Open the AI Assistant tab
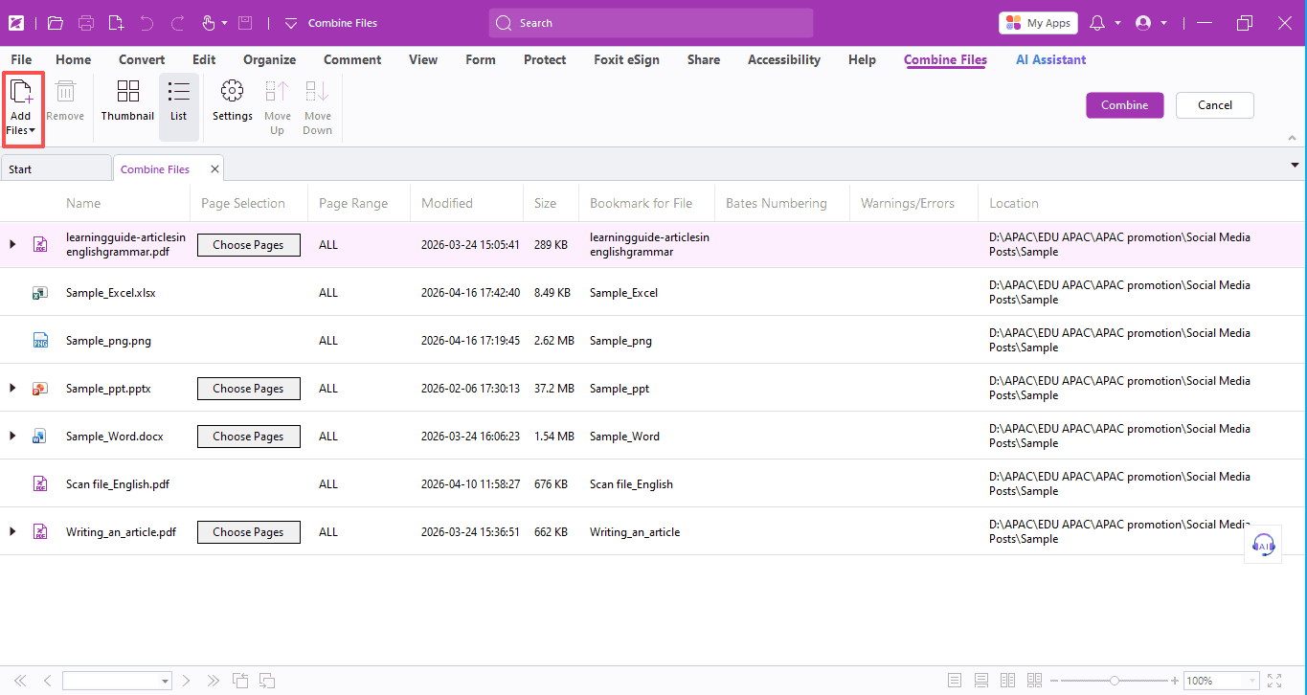Image resolution: width=1307 pixels, height=695 pixels. [x=1050, y=59]
